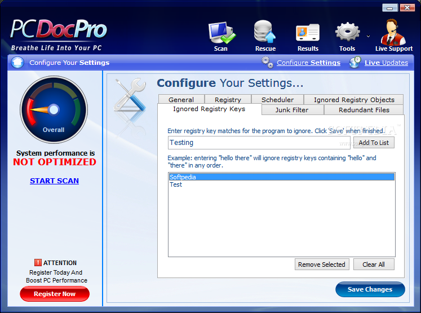Click the red ATTENTION warning icon
Viewport: 421px width, 313px height.
pyautogui.click(x=38, y=262)
